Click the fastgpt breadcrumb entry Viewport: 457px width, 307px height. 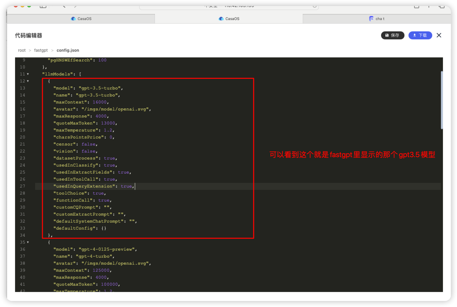[x=41, y=50]
